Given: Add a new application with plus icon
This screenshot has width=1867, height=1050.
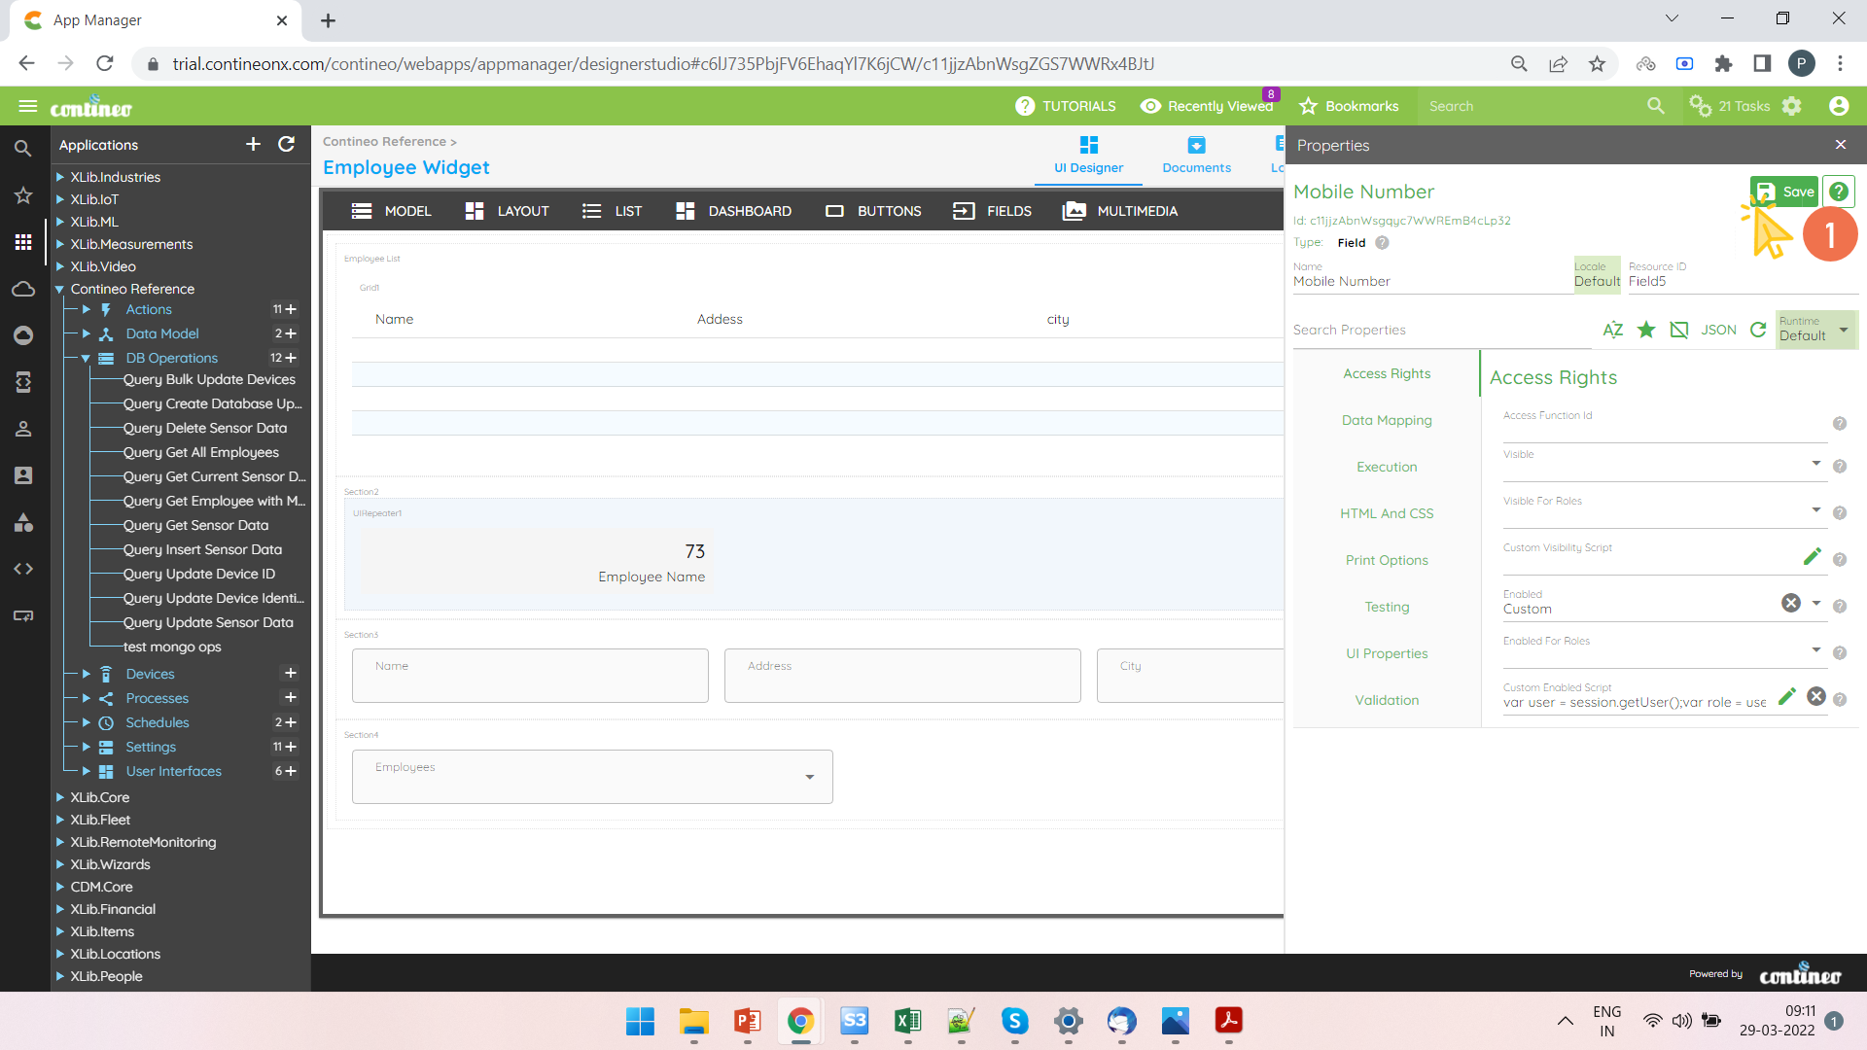Looking at the screenshot, I should tap(253, 144).
